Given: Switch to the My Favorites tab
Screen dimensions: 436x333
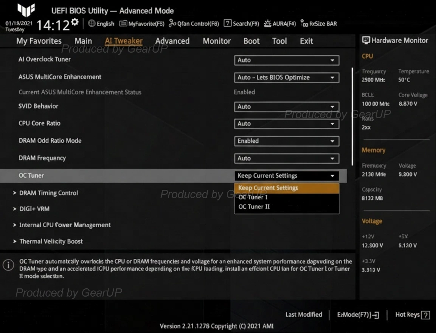Looking at the screenshot, I should point(39,41).
